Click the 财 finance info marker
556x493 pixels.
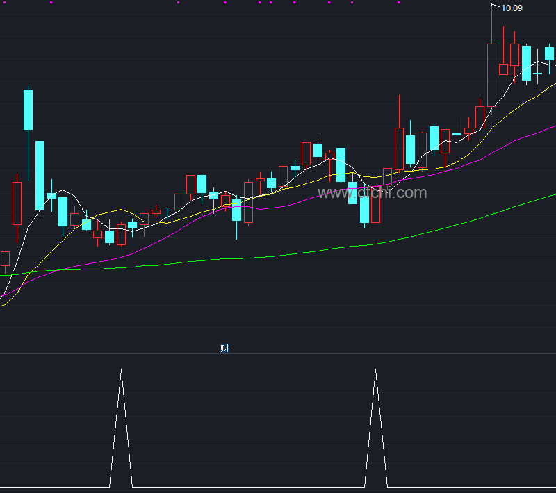[x=224, y=349]
